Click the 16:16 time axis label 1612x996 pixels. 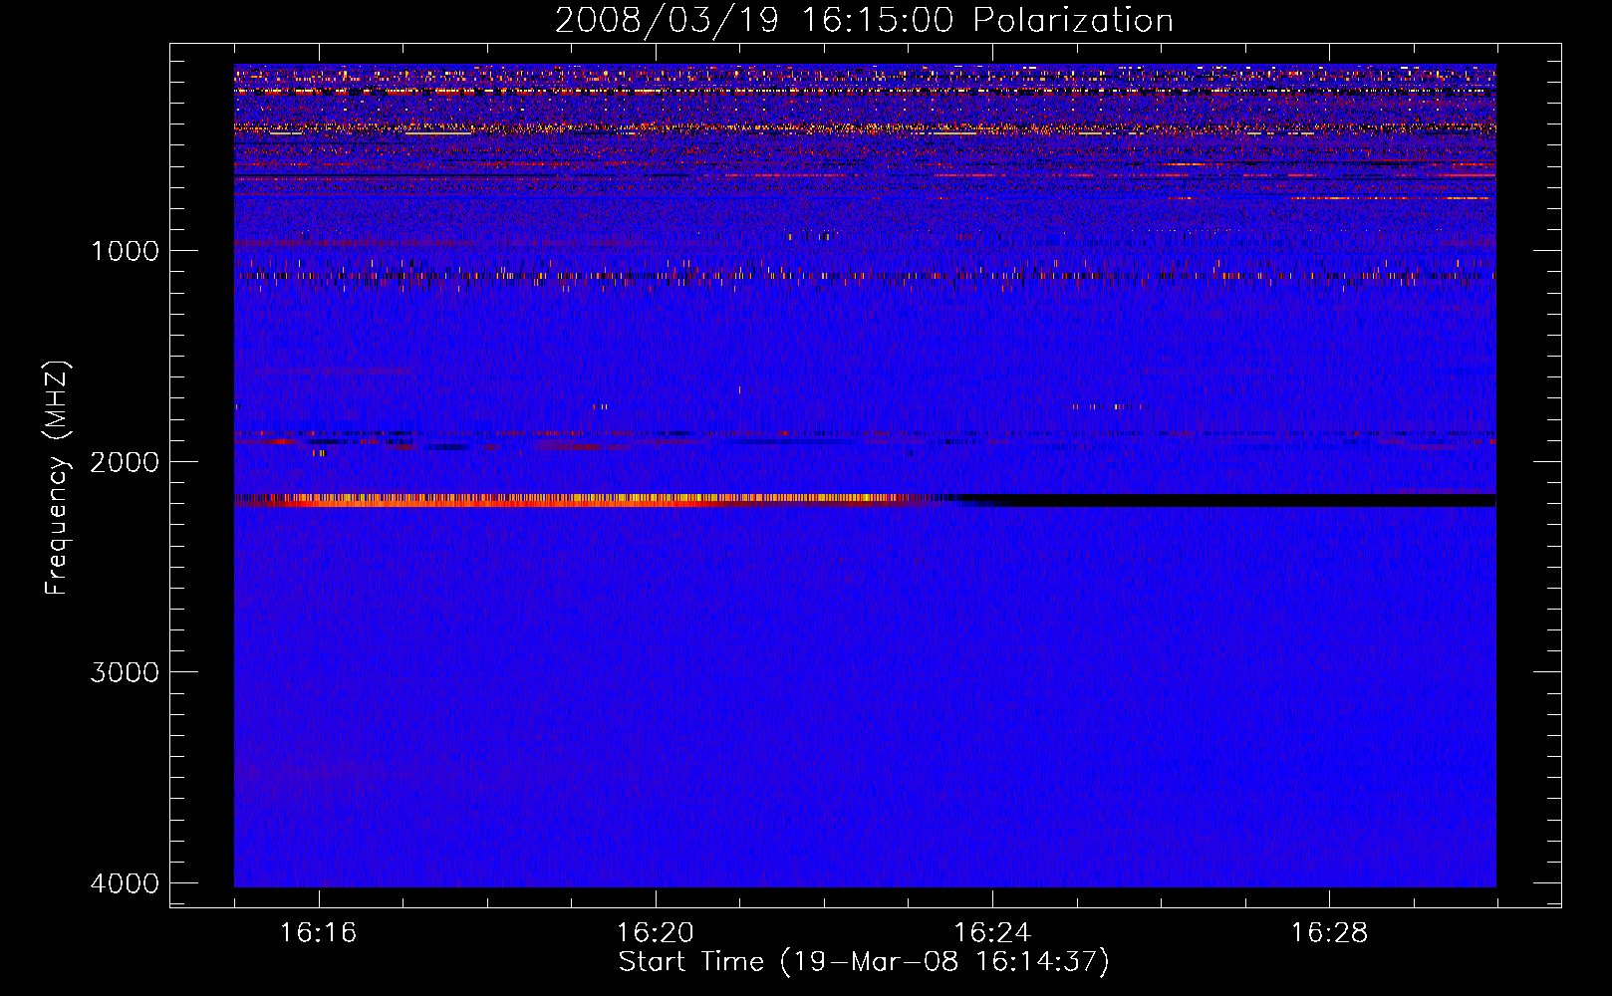(x=318, y=933)
